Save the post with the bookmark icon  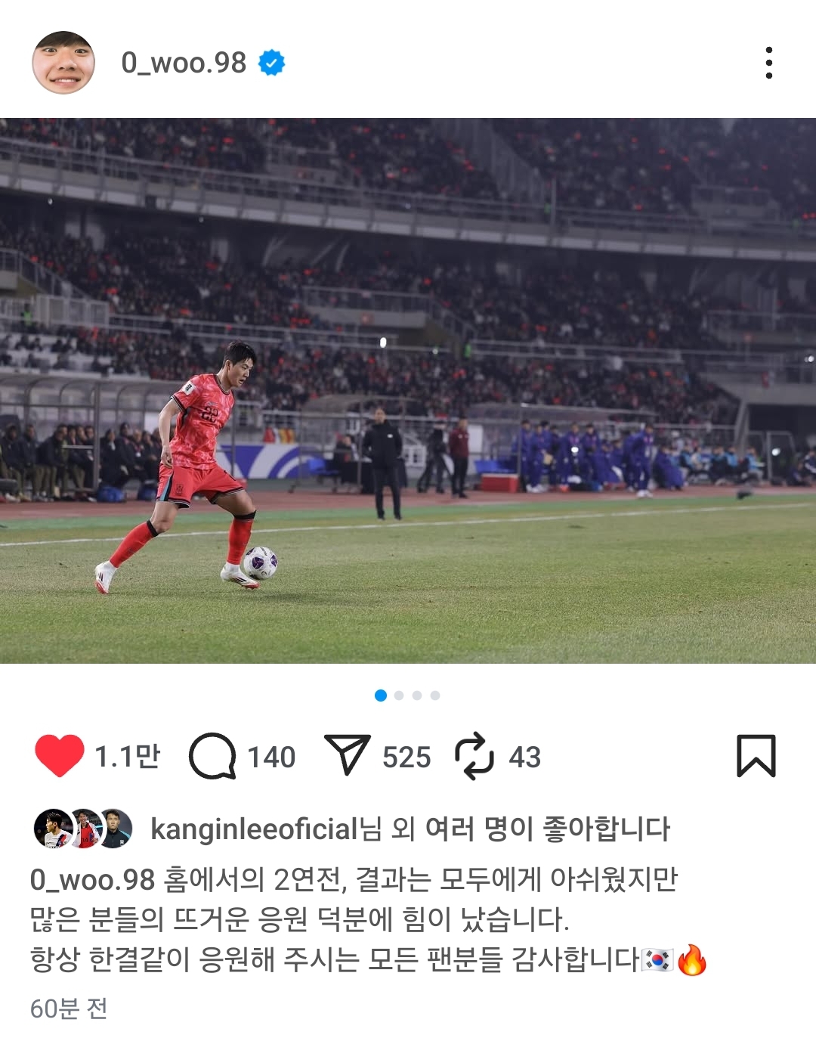point(756,755)
